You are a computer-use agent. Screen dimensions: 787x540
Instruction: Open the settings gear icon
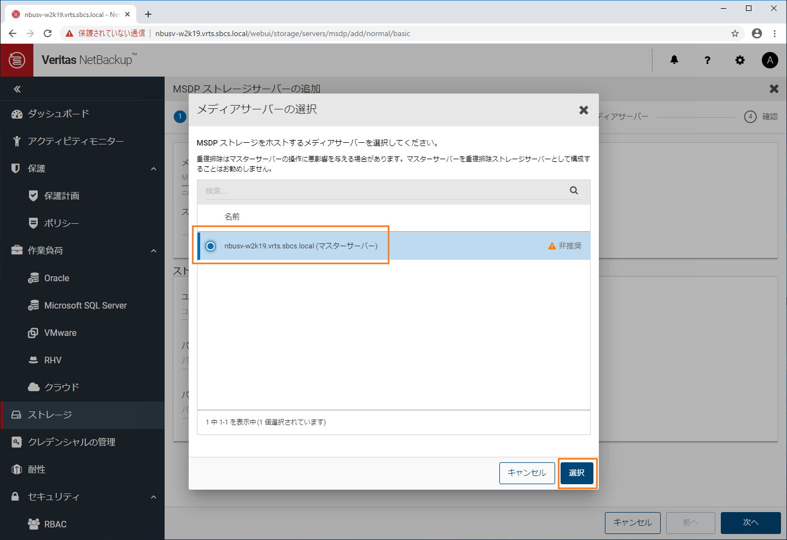coord(740,60)
